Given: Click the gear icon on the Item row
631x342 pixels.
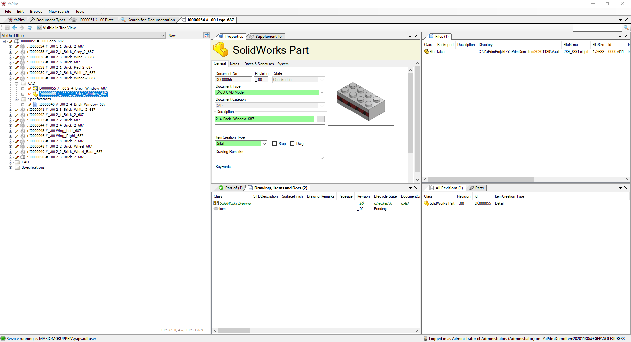Looking at the screenshot, I should pyautogui.click(x=216, y=209).
